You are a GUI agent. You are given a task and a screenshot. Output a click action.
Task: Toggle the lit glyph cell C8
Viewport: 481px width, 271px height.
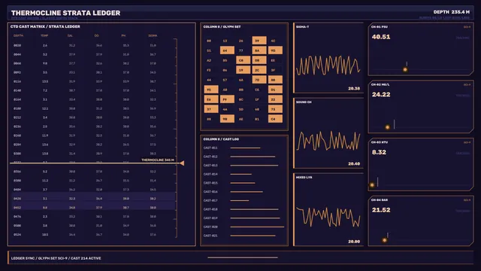243,60
